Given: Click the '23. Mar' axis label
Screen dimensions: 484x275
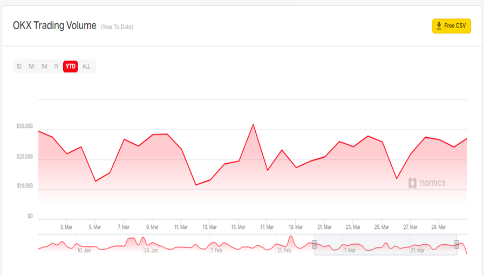Looking at the screenshot, I should coord(353,227).
